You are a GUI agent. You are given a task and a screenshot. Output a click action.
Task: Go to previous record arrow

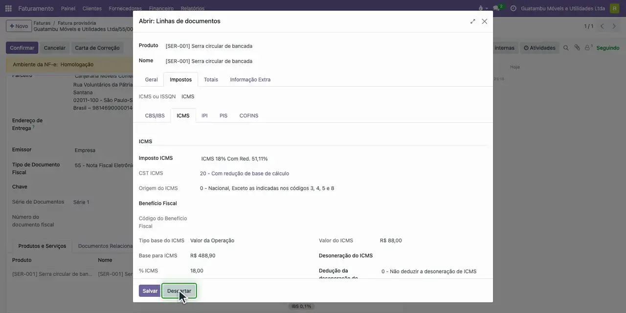pos(603,26)
